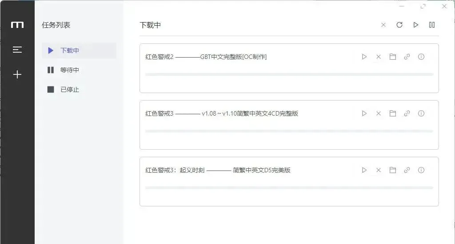Screen dimensions: 455x244
Task: Select the title 红色警戒3 v1.08~v1.10简繁中英文4CD完整版
Action: 222,113
